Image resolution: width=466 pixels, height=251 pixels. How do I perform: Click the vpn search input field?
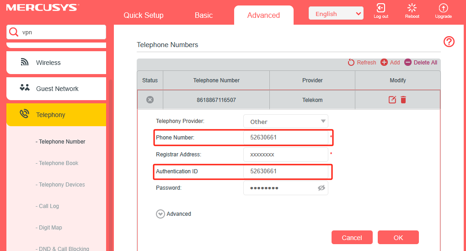(56, 32)
